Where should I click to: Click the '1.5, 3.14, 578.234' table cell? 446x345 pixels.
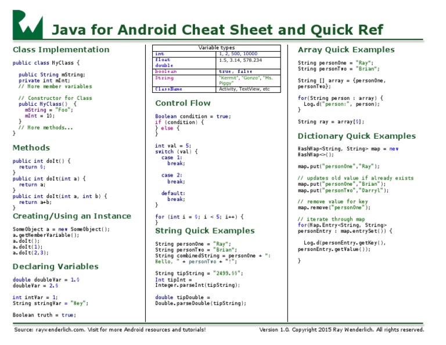click(248, 63)
